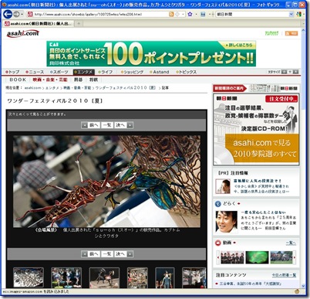
Task: Choose the largest font size button
Action: 296,72
